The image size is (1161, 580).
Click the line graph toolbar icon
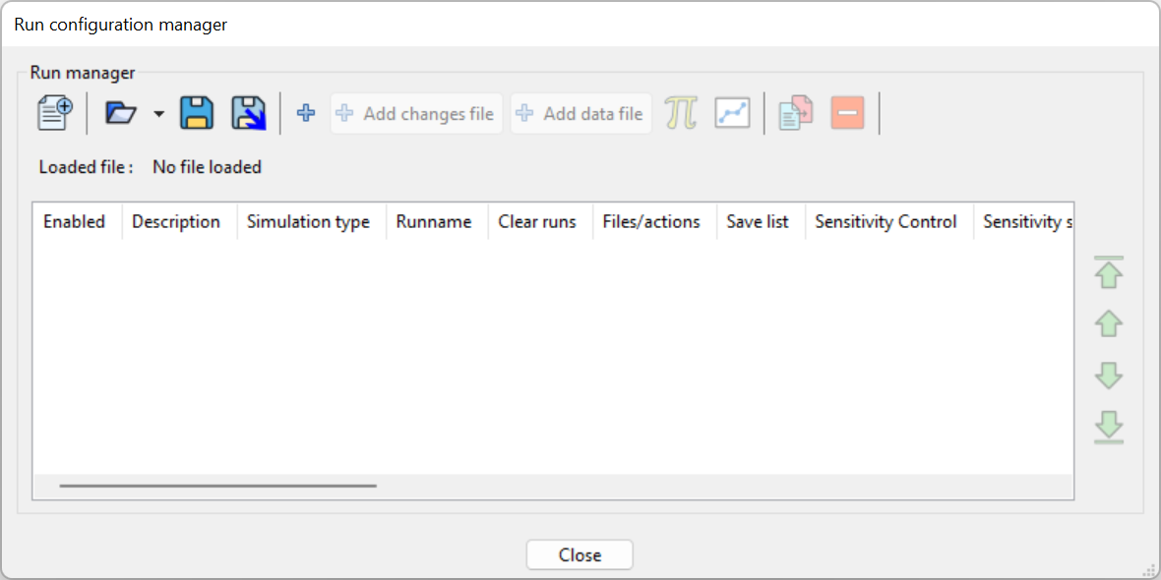click(732, 113)
